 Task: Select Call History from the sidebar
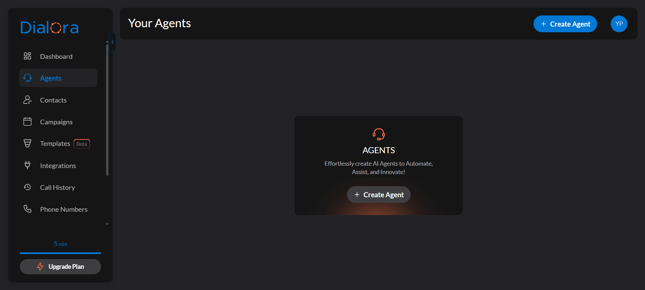pyautogui.click(x=57, y=188)
